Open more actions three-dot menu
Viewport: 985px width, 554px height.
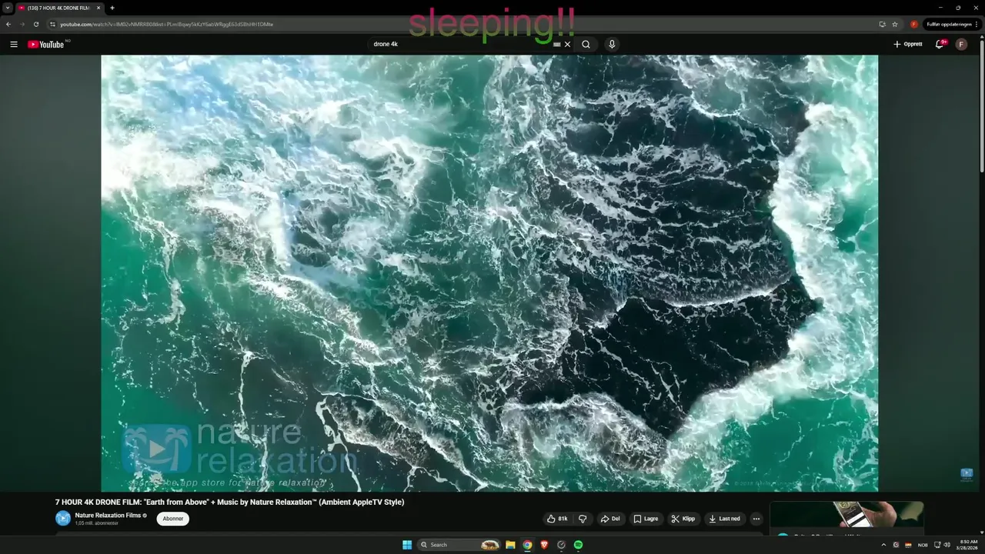(x=756, y=519)
